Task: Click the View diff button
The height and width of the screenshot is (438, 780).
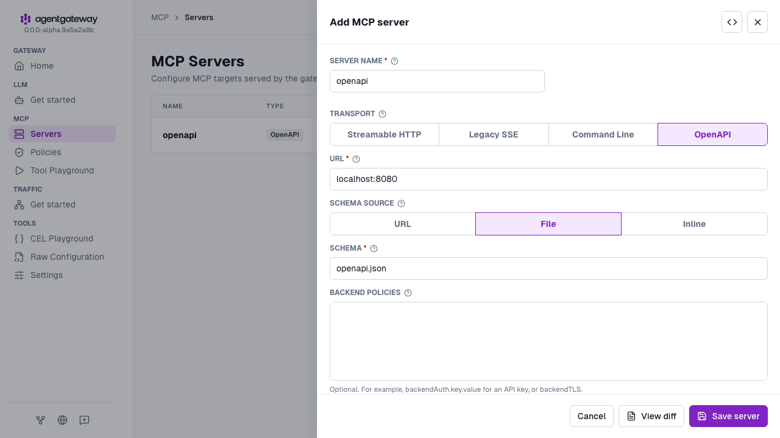Action: pos(651,416)
